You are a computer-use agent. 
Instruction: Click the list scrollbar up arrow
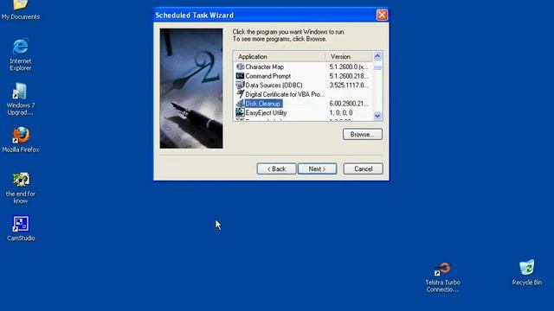[x=377, y=56]
